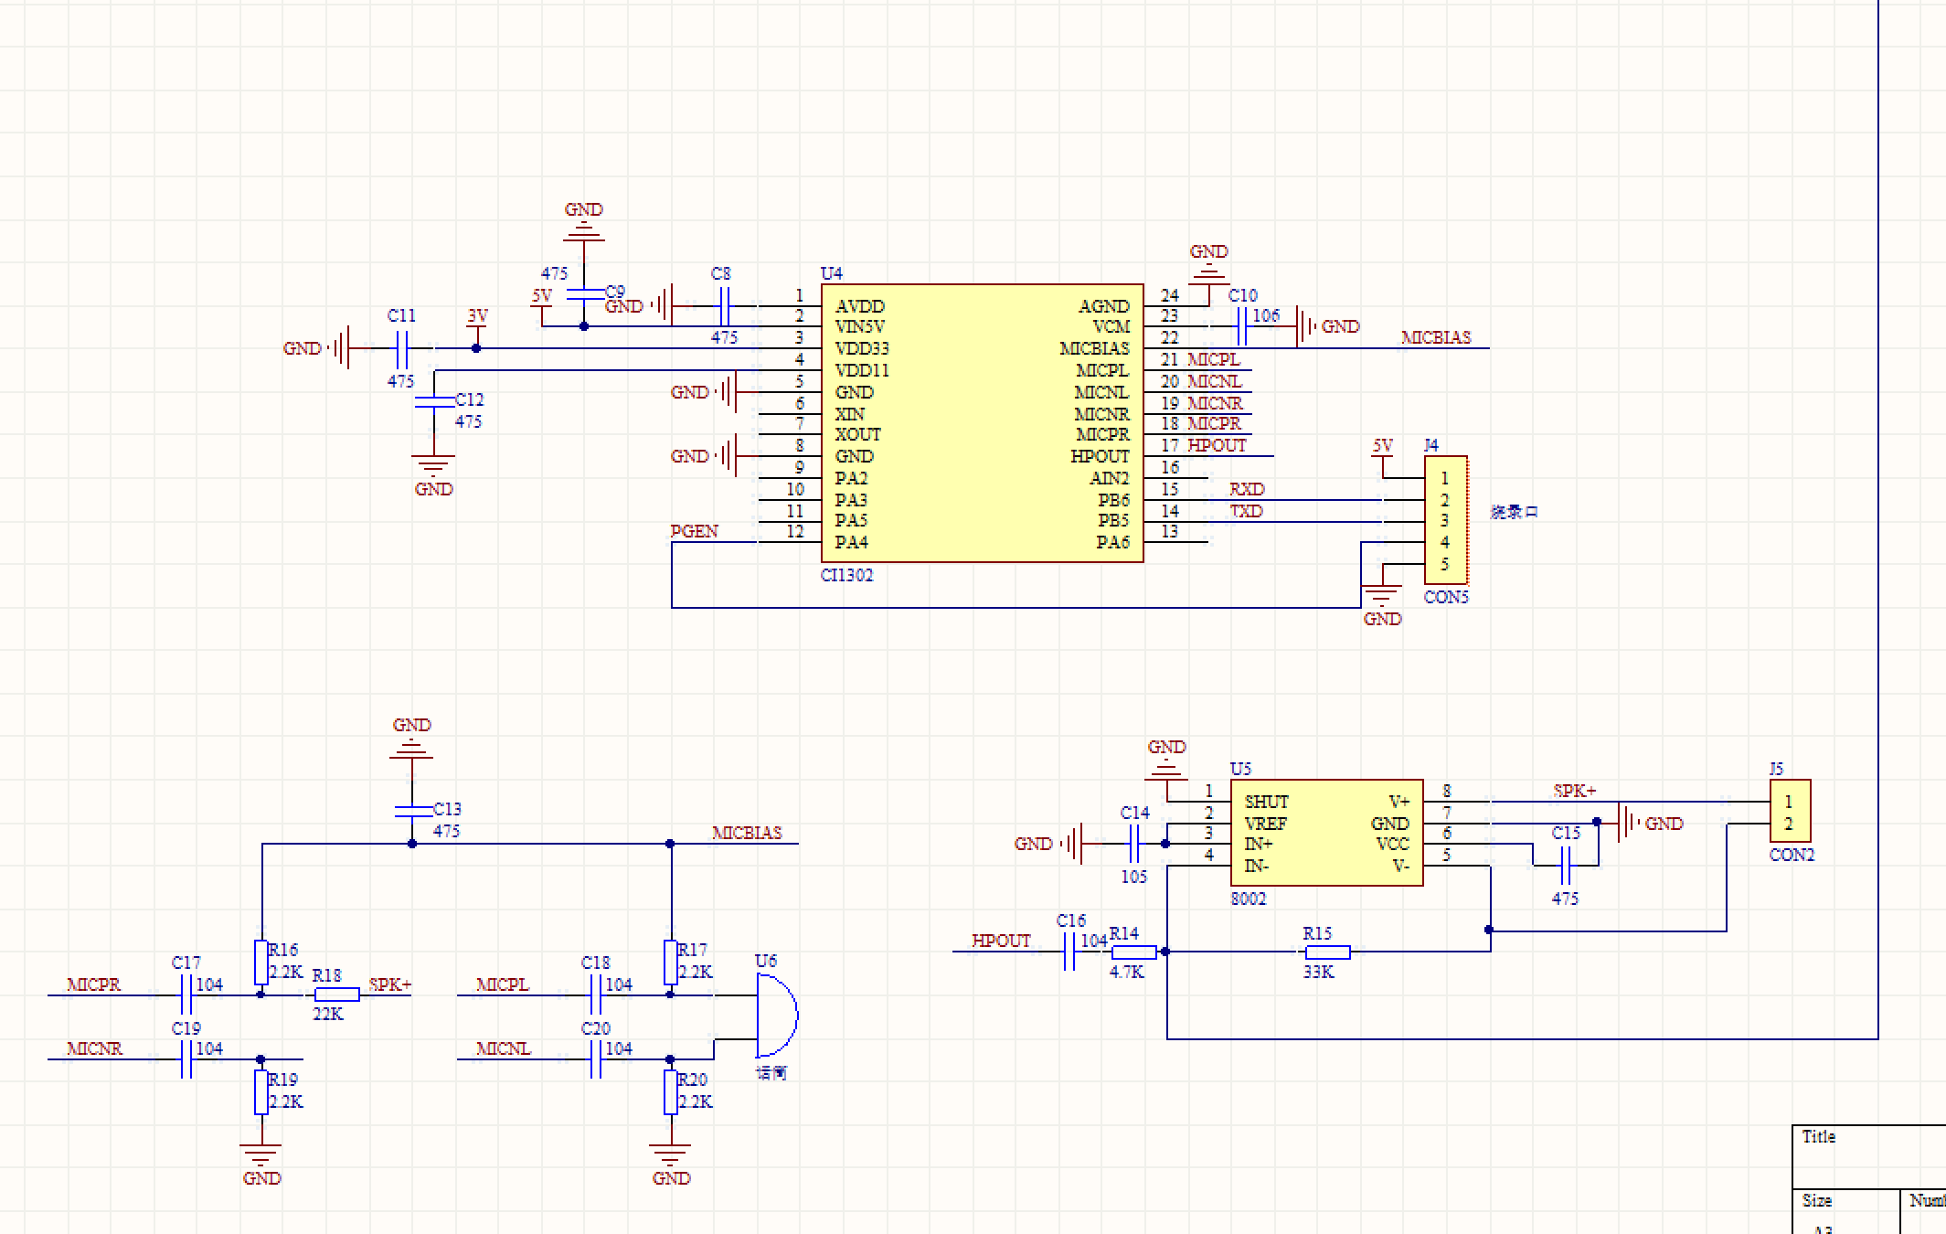
Task: Click the J4 CON5 connector symbol
Action: pos(1445,519)
